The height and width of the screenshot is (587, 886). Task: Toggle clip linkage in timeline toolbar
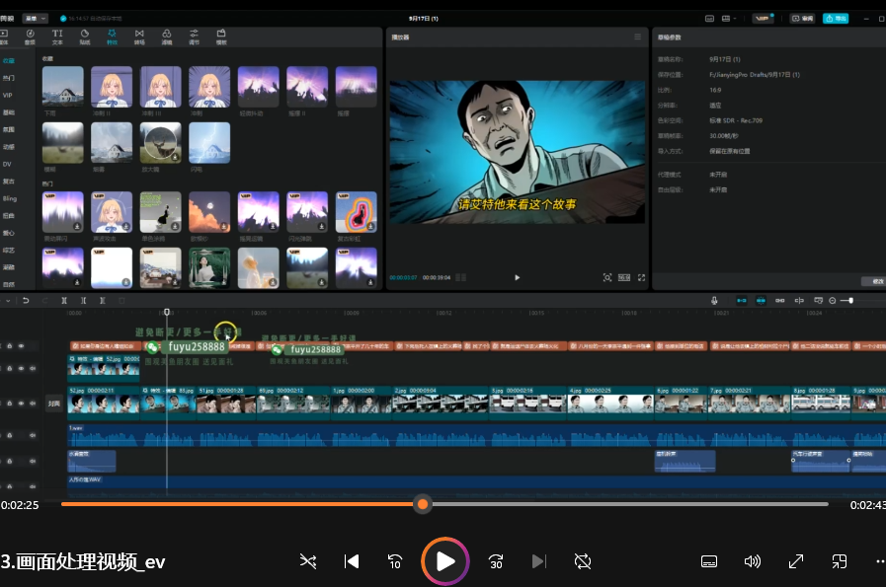779,300
